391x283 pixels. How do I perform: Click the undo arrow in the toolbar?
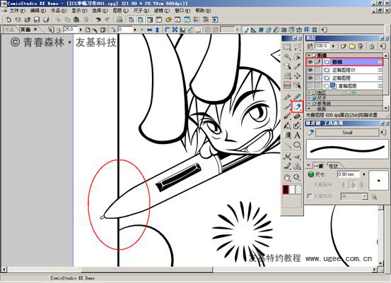[98, 20]
